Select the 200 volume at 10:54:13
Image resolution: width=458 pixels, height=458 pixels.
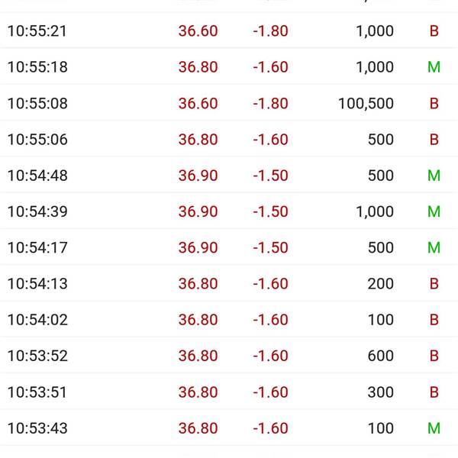[381, 284]
